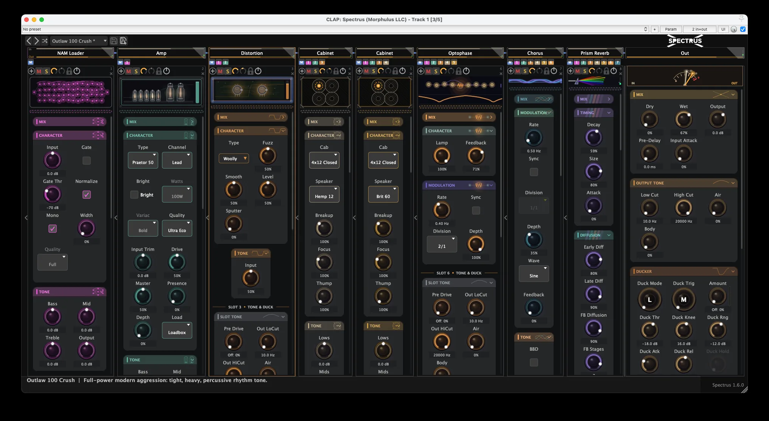Screen dimensions: 769x421
Task: Collapse the Prism Reverb Diffusion section
Action: 609,235
